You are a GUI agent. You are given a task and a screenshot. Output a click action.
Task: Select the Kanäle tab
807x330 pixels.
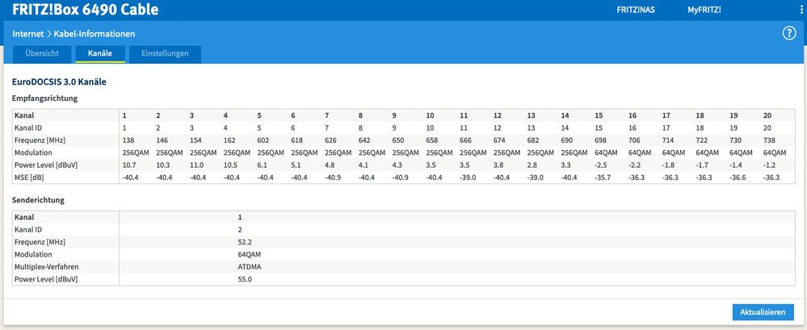(x=100, y=53)
